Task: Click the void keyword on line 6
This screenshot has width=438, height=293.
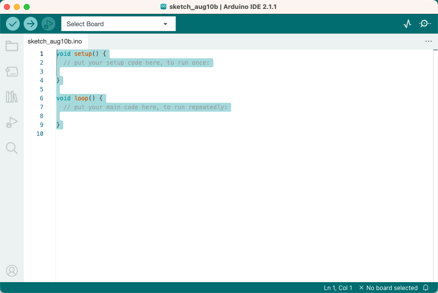Action: coord(63,98)
